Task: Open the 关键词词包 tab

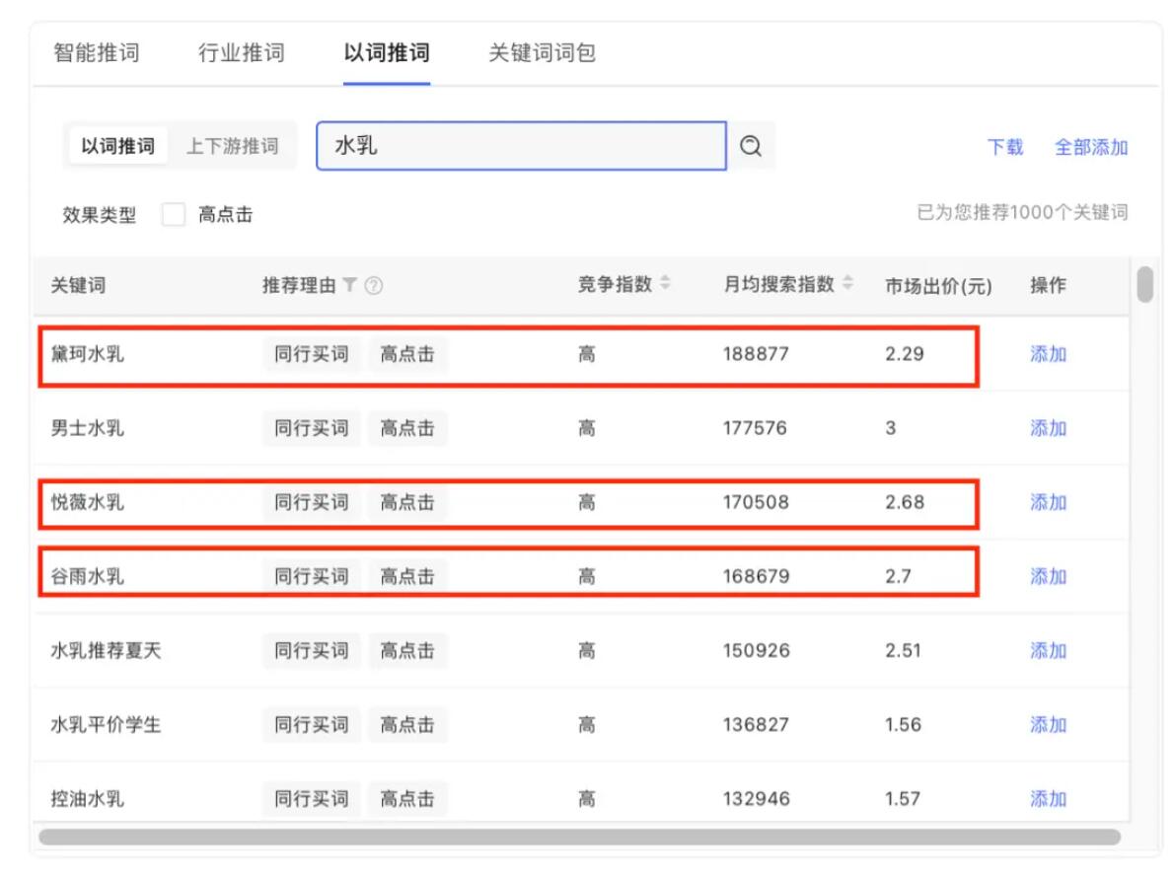Action: [542, 52]
